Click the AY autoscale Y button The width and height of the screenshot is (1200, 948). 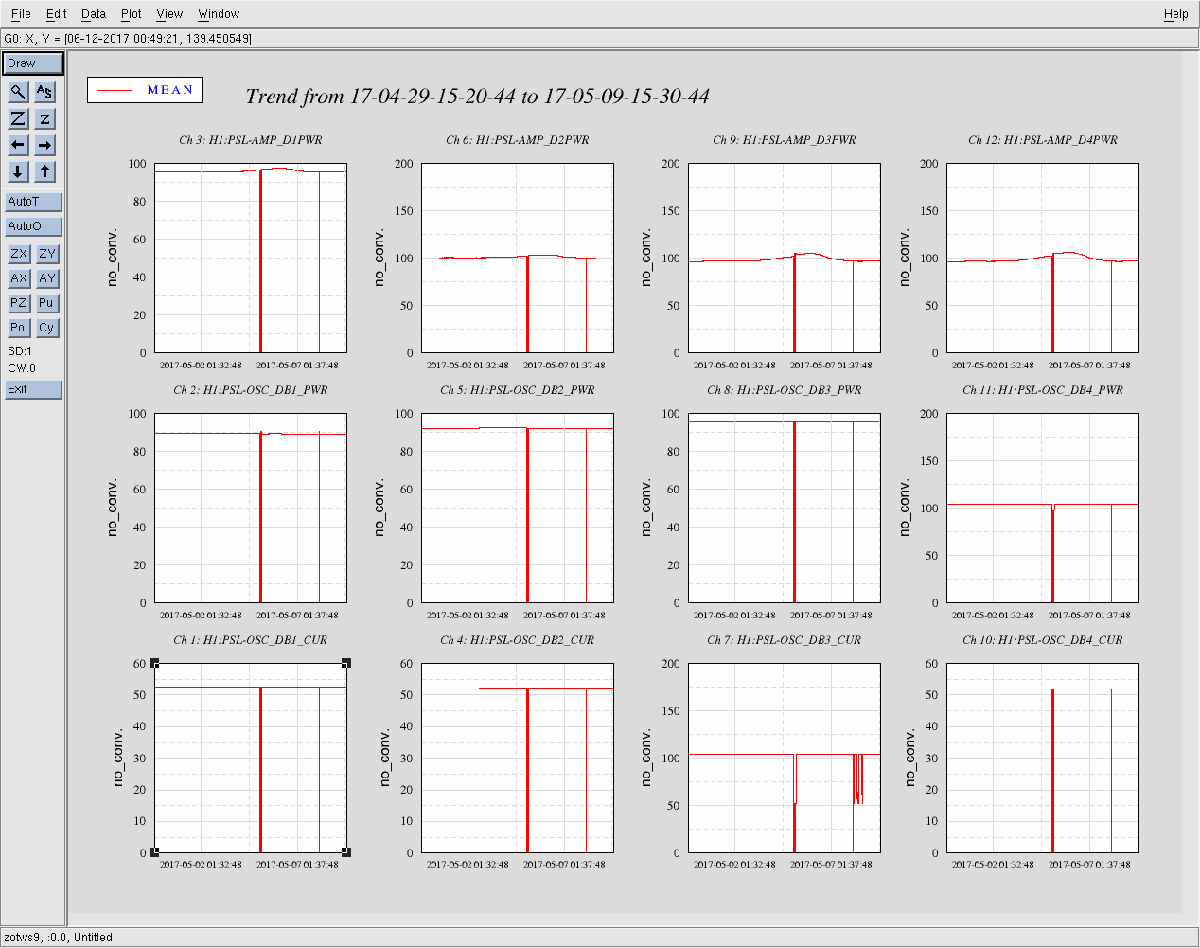tap(47, 278)
